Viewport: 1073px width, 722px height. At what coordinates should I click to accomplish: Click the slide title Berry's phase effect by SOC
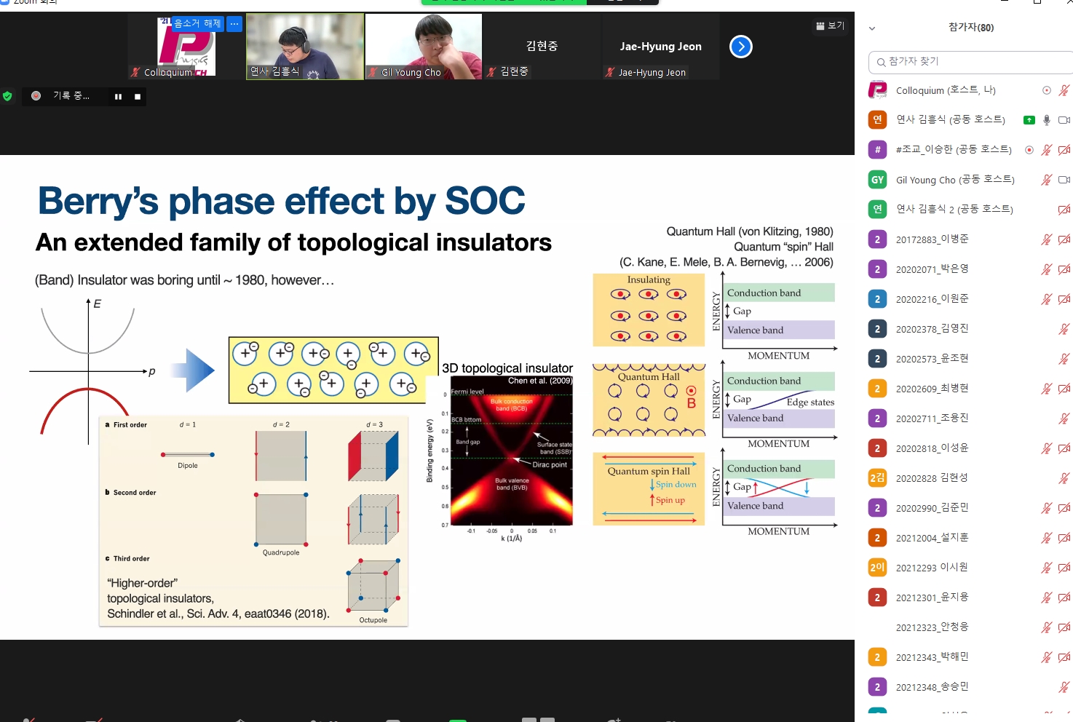281,201
